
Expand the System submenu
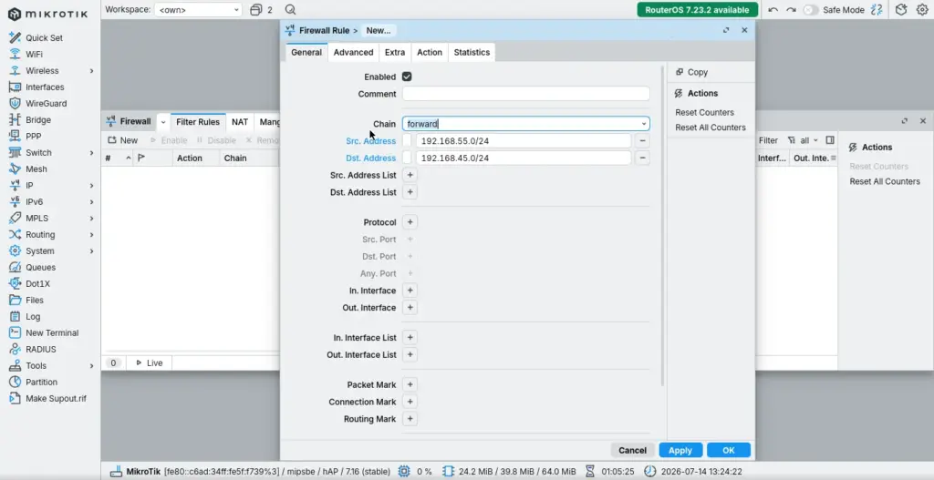(x=92, y=251)
